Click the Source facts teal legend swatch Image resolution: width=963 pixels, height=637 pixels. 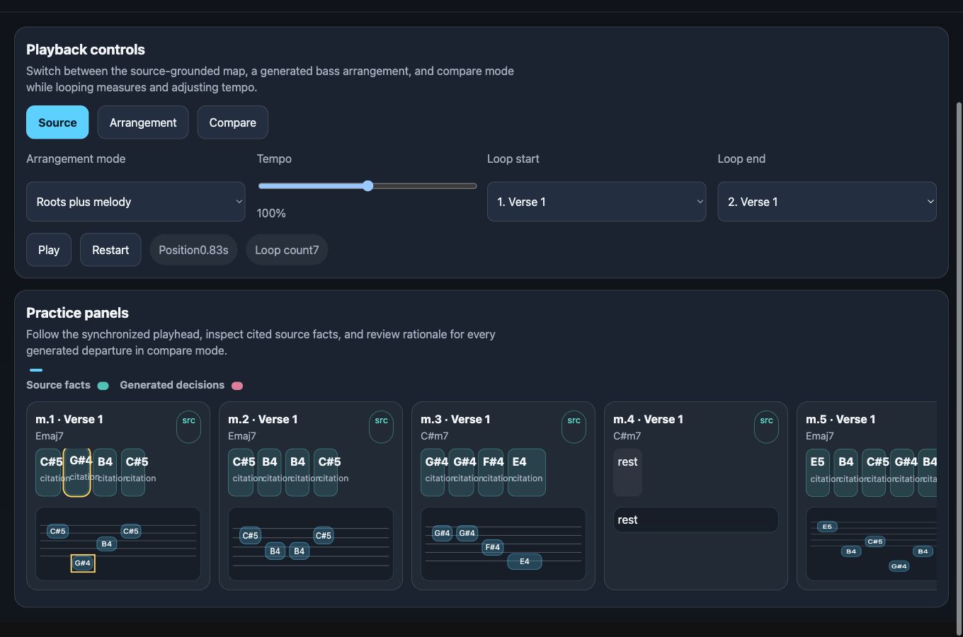pyautogui.click(x=103, y=386)
